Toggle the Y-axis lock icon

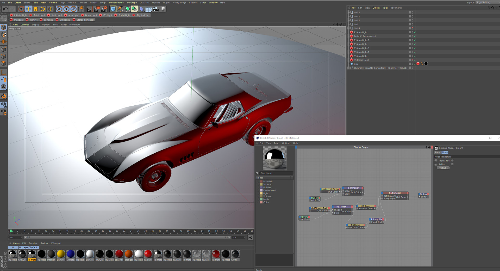(x=66, y=9)
